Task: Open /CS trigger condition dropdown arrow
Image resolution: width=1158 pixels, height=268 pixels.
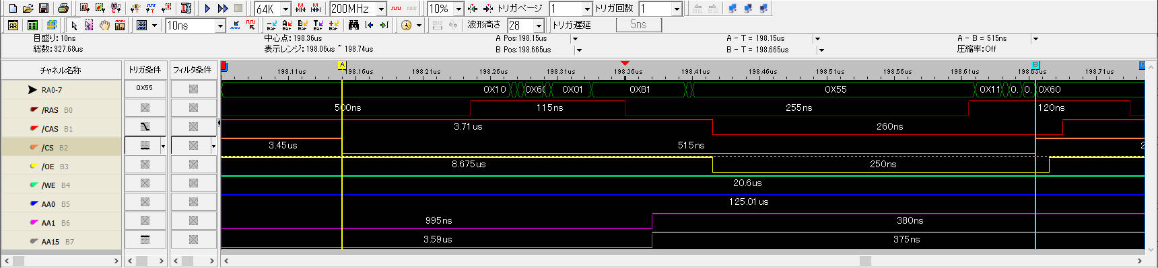Action: (162, 146)
